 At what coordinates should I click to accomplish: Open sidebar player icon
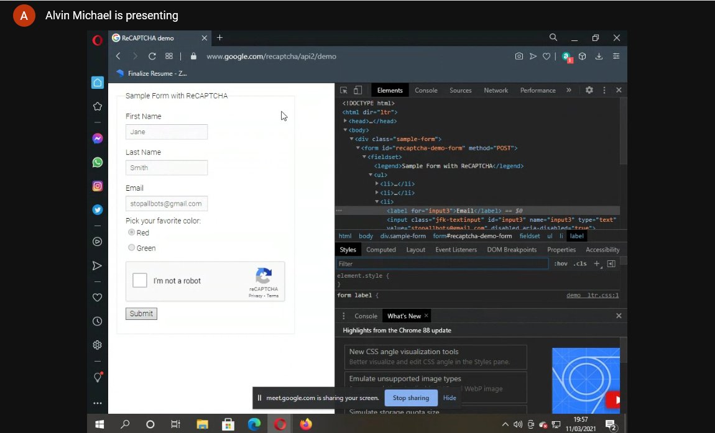tap(97, 242)
